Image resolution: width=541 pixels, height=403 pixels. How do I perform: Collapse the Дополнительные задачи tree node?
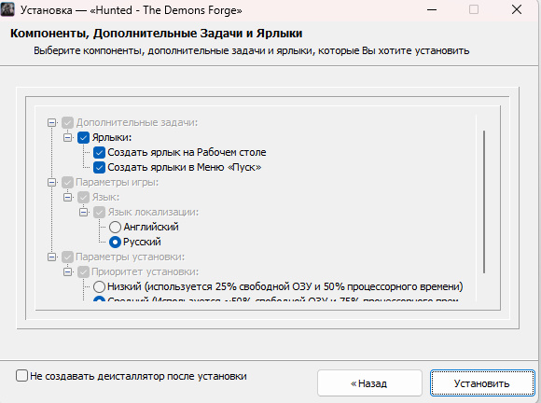(x=51, y=122)
